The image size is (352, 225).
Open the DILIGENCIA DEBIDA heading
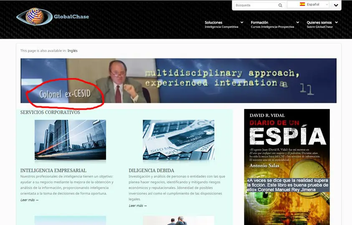tap(152, 171)
